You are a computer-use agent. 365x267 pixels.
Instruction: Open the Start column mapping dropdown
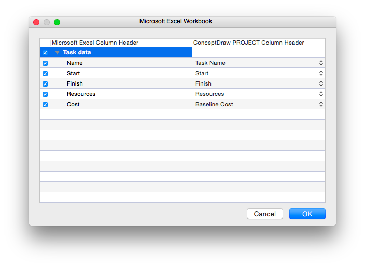point(321,73)
